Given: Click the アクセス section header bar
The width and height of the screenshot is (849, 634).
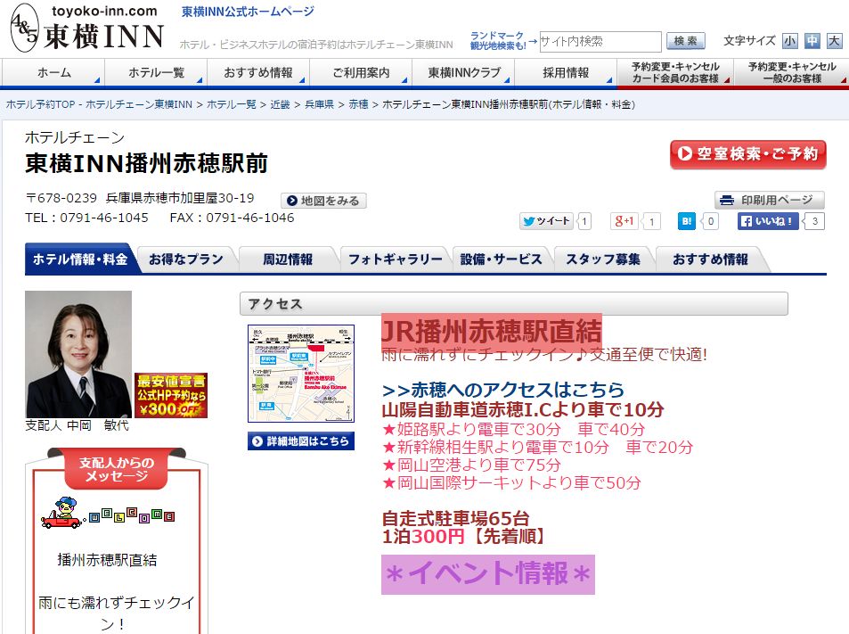Looking at the screenshot, I should (x=514, y=303).
